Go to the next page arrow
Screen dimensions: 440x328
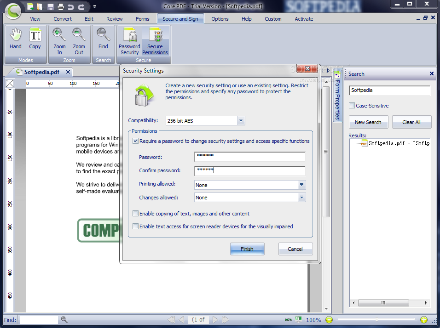215,320
